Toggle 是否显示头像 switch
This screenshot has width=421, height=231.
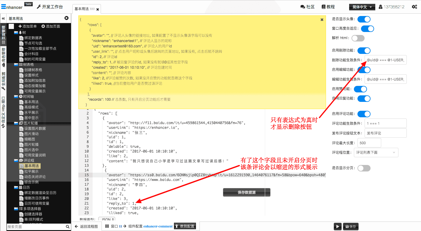click(x=364, y=19)
